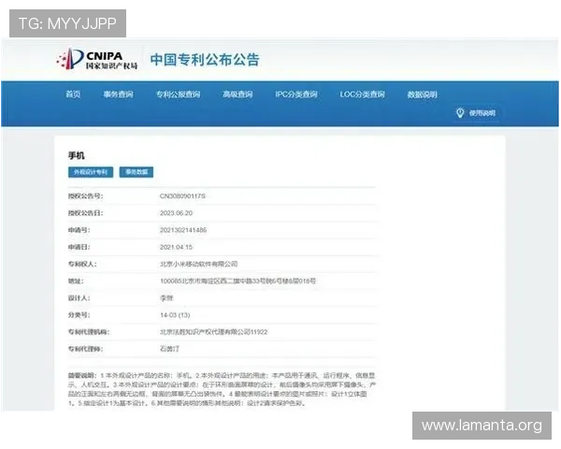The image size is (561, 449).
Task: Open the 数据说明 navigation item
Action: (x=423, y=94)
